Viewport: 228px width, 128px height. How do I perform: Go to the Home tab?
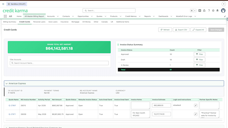point(19,16)
